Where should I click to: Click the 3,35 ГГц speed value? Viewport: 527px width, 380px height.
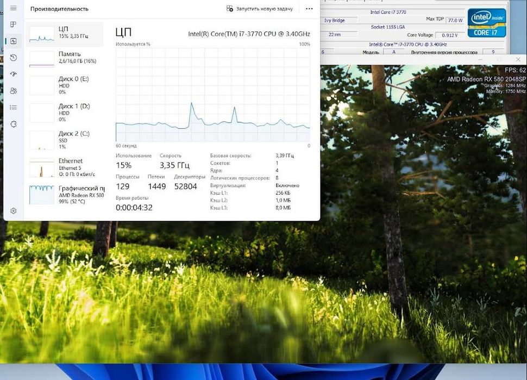175,165
